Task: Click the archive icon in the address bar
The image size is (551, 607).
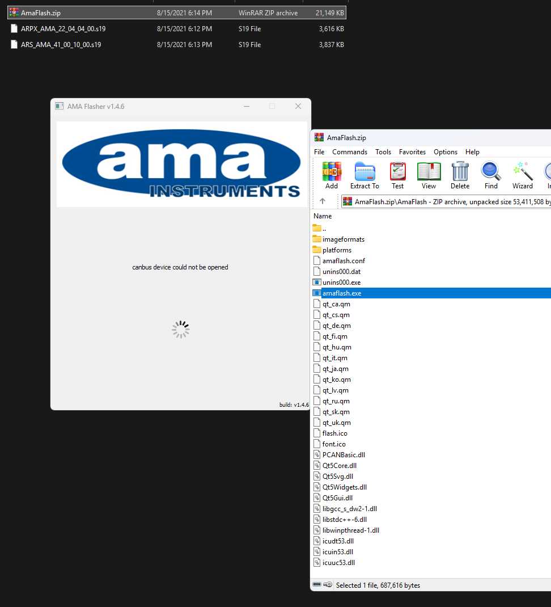Action: pos(347,201)
